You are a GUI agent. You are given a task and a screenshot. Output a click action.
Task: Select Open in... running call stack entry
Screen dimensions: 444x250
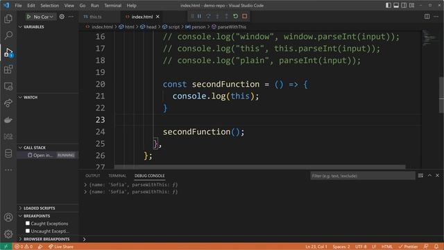coord(48,156)
